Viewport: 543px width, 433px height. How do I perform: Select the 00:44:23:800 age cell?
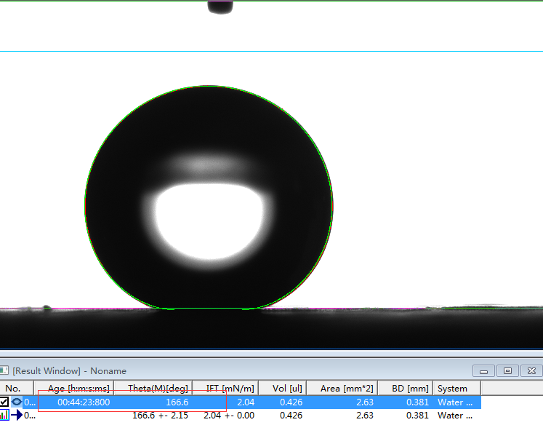click(x=84, y=402)
